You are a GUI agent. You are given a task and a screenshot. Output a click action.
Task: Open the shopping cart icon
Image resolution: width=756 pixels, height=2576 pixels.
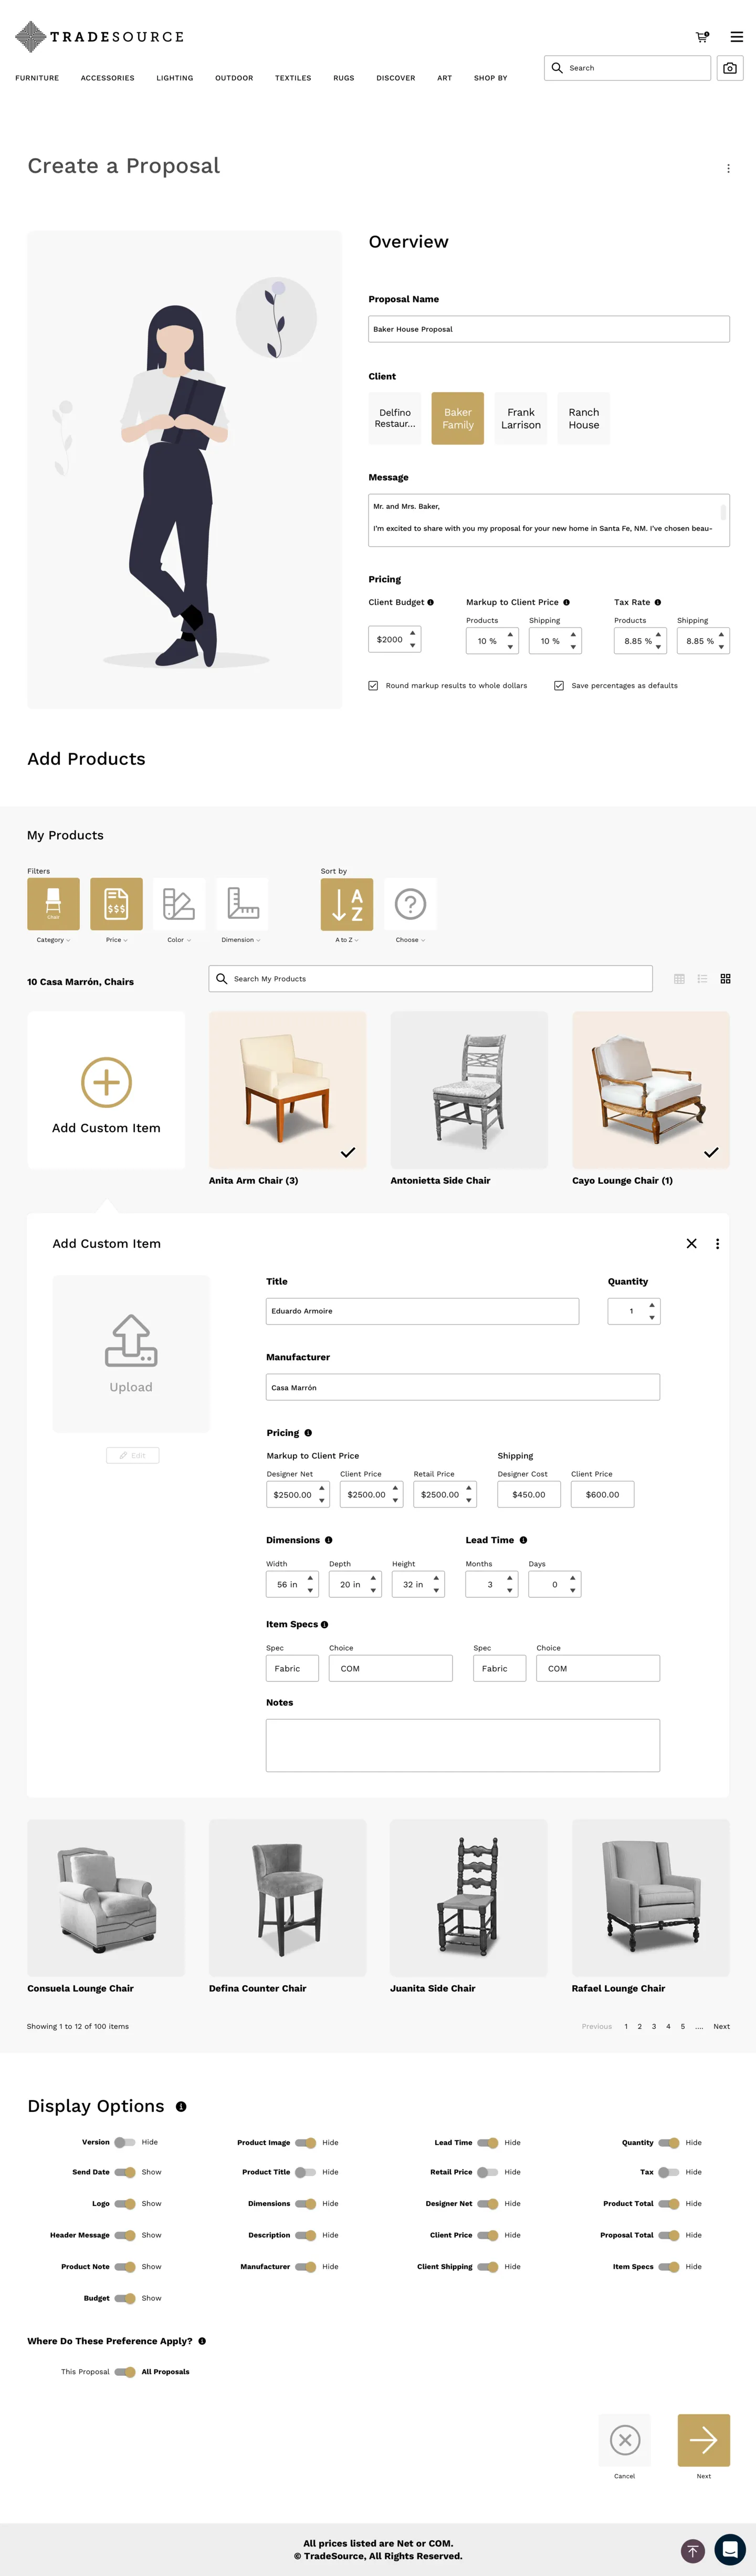[x=702, y=37]
